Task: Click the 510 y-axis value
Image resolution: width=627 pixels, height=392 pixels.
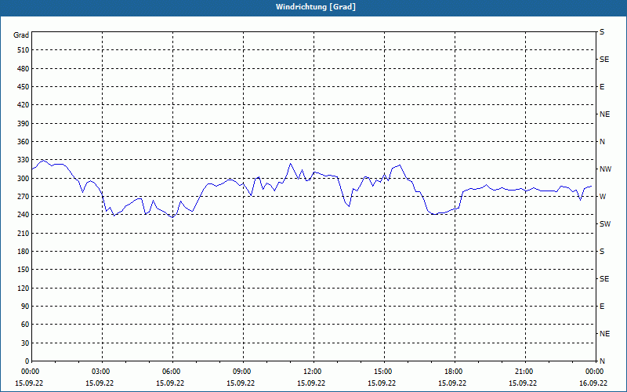Action: 23,50
